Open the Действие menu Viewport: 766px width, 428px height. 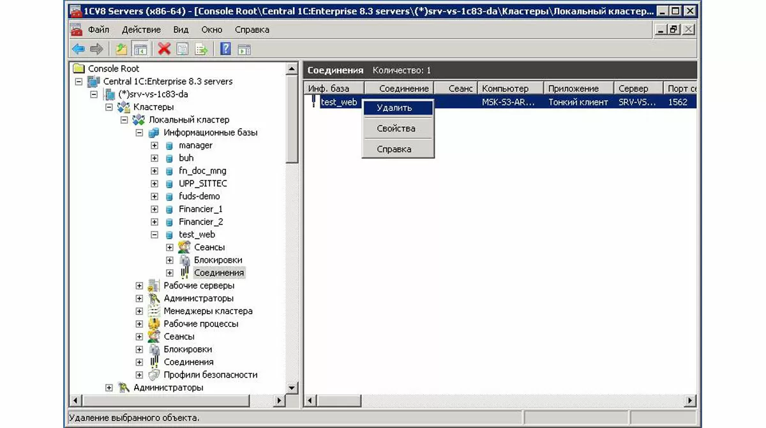click(141, 29)
